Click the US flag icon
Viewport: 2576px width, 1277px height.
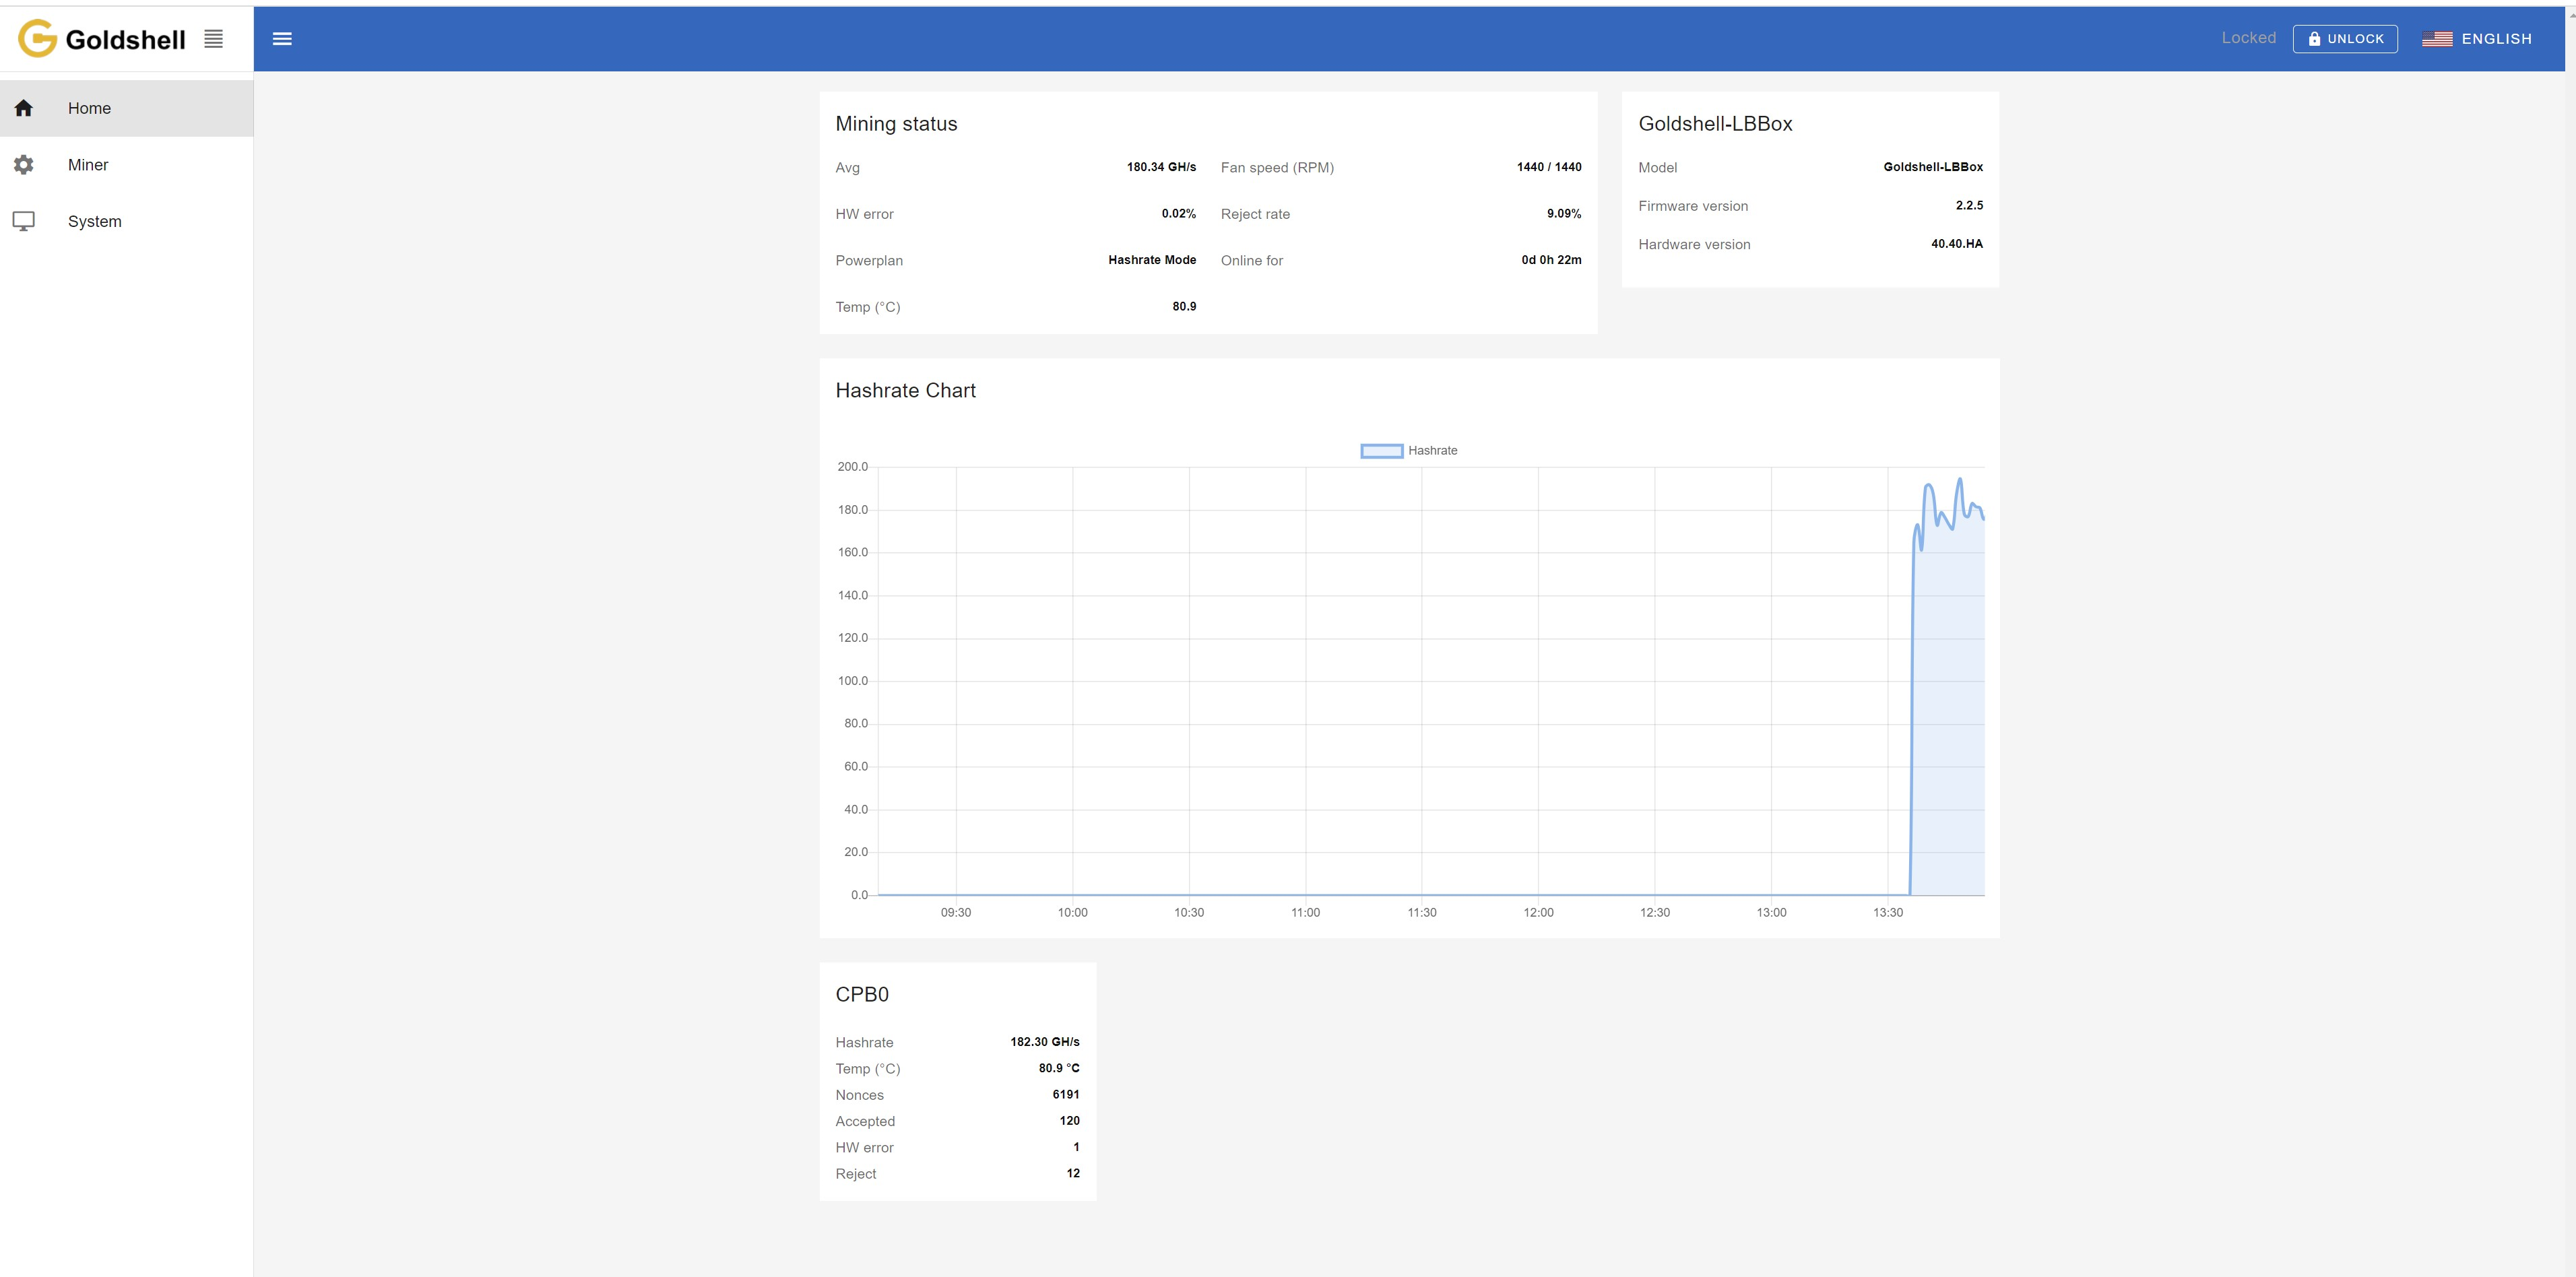[x=2437, y=39]
